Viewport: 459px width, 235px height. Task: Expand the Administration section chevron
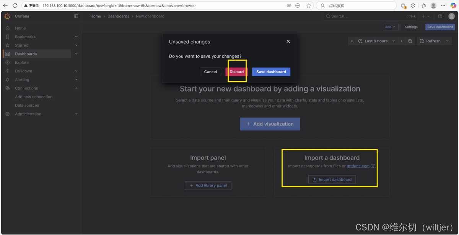point(76,114)
